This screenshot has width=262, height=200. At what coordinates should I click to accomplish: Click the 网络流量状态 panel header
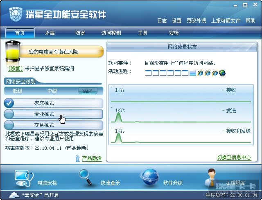click(x=182, y=47)
